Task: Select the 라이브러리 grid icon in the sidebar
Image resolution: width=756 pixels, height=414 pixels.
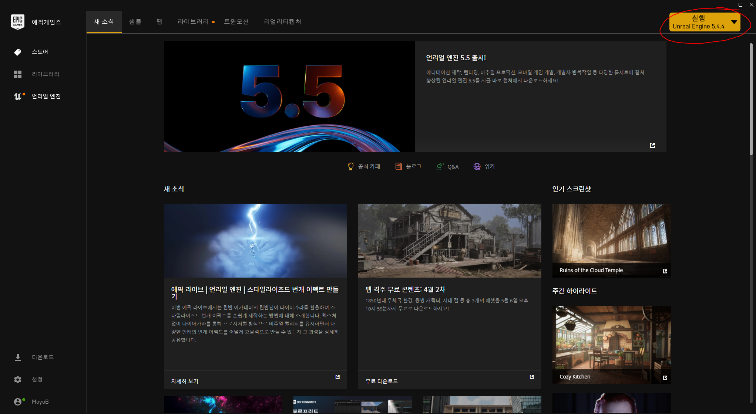Action: click(x=18, y=74)
